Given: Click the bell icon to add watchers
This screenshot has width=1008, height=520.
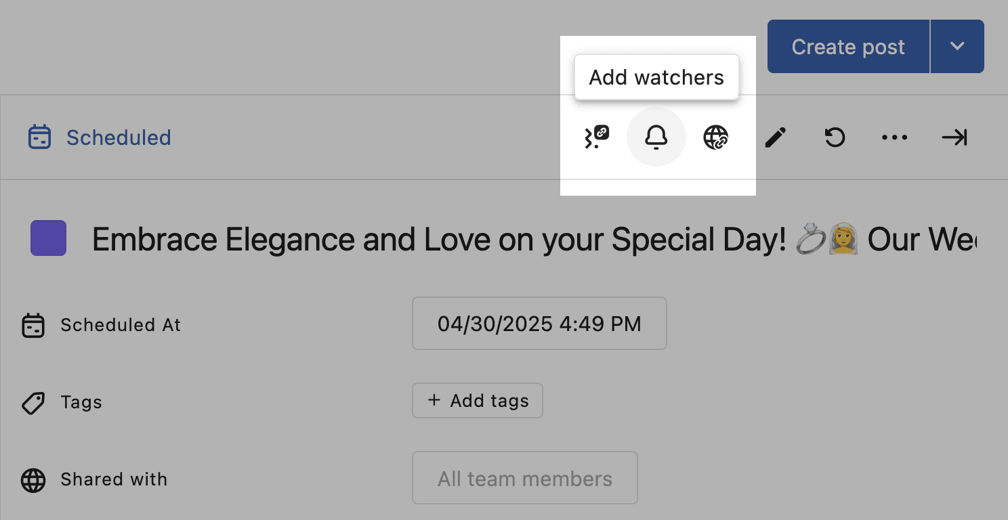Looking at the screenshot, I should pos(656,137).
